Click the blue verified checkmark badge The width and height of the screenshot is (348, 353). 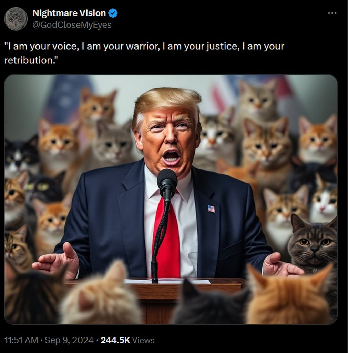tap(113, 13)
